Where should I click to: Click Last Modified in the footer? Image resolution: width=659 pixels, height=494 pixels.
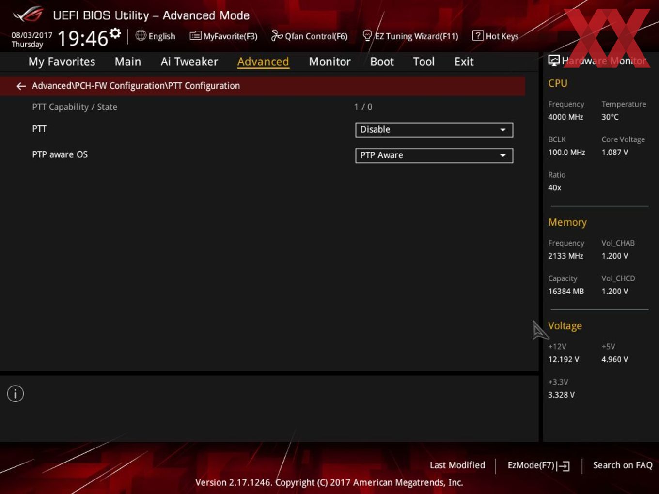pos(457,465)
